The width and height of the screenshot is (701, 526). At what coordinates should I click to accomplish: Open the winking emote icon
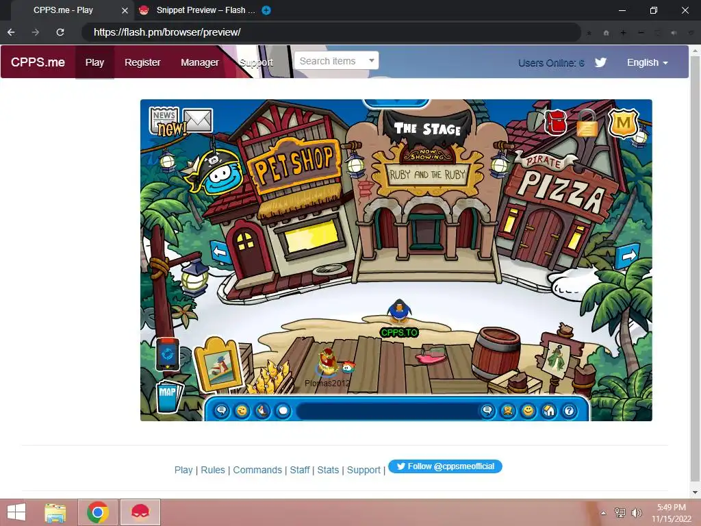tap(242, 410)
